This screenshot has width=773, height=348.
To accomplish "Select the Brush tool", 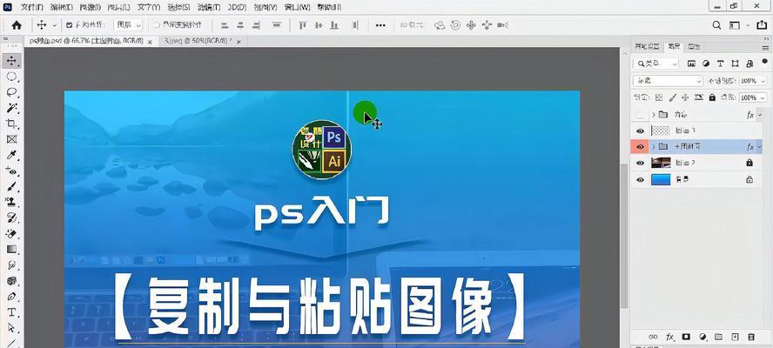I will coord(11,187).
